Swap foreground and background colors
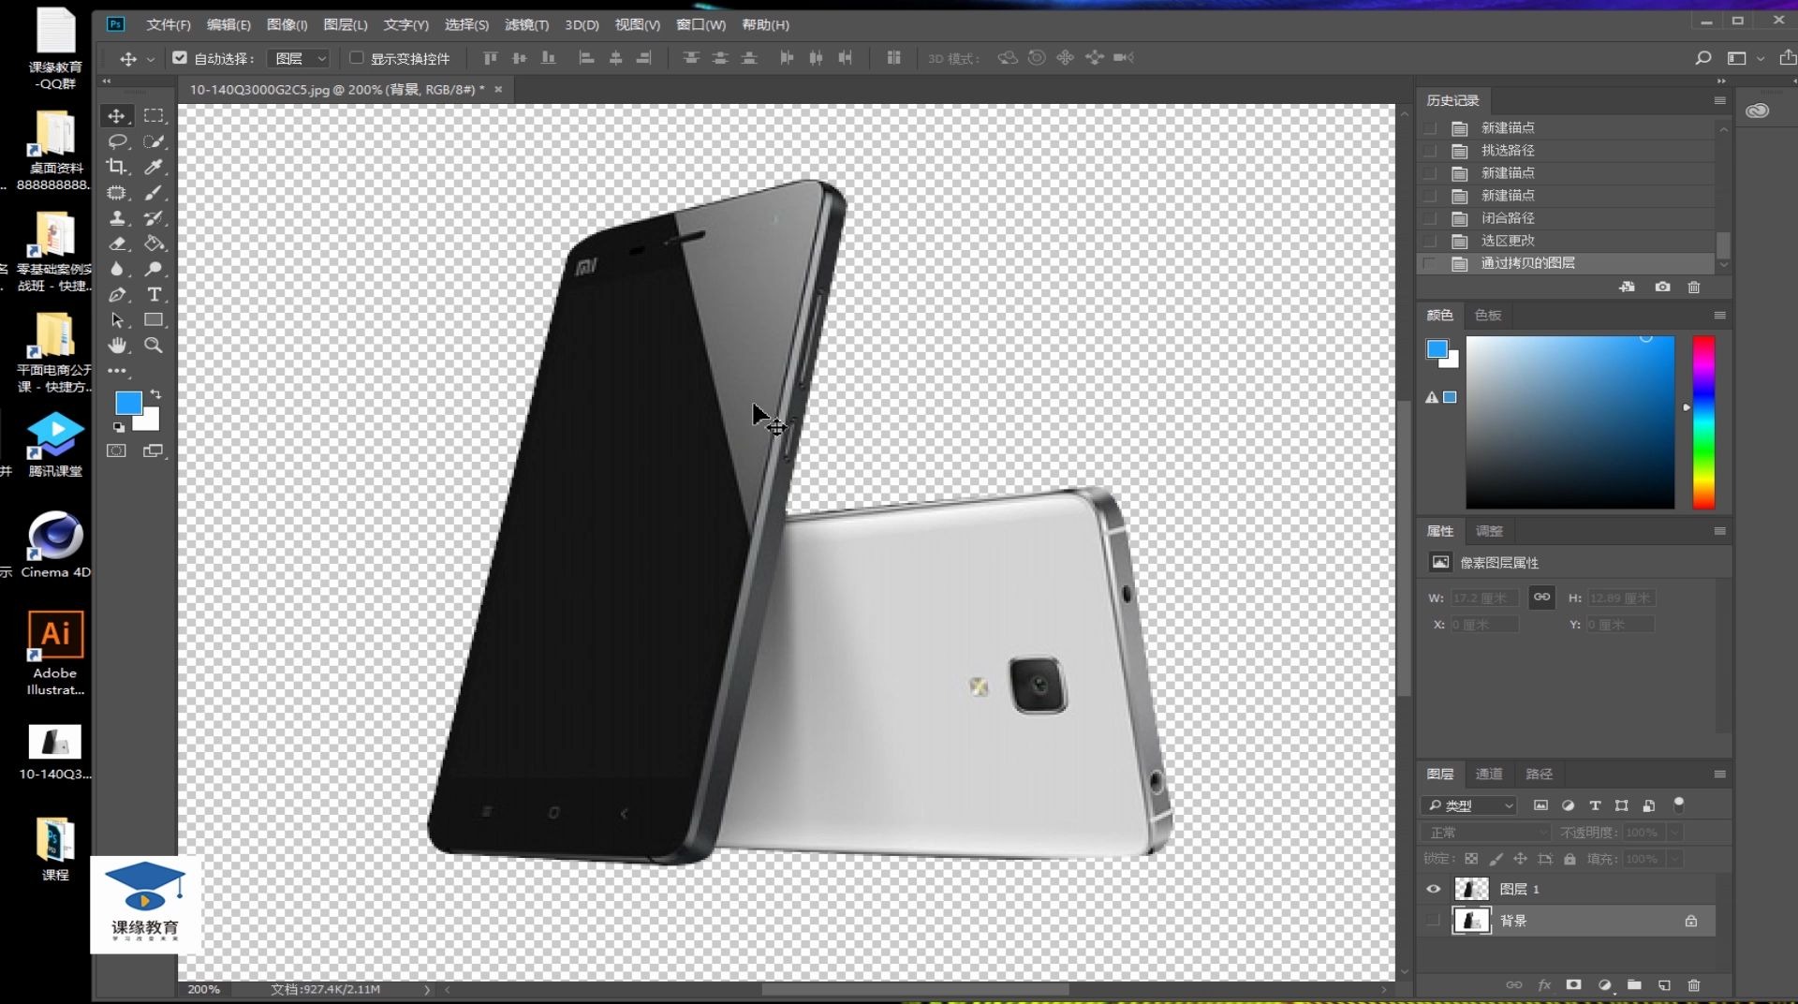This screenshot has width=1798, height=1004. point(155,394)
